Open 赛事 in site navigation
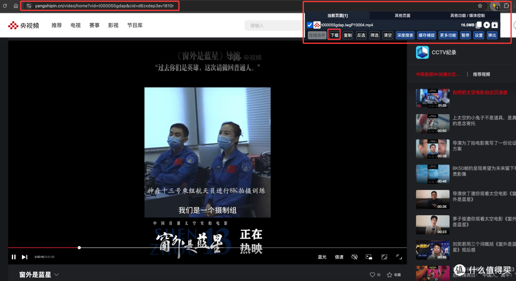Image resolution: width=516 pixels, height=281 pixels. click(95, 25)
